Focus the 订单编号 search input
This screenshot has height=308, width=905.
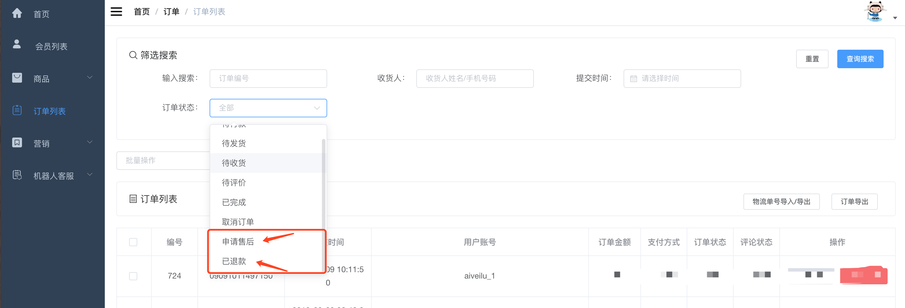point(268,79)
